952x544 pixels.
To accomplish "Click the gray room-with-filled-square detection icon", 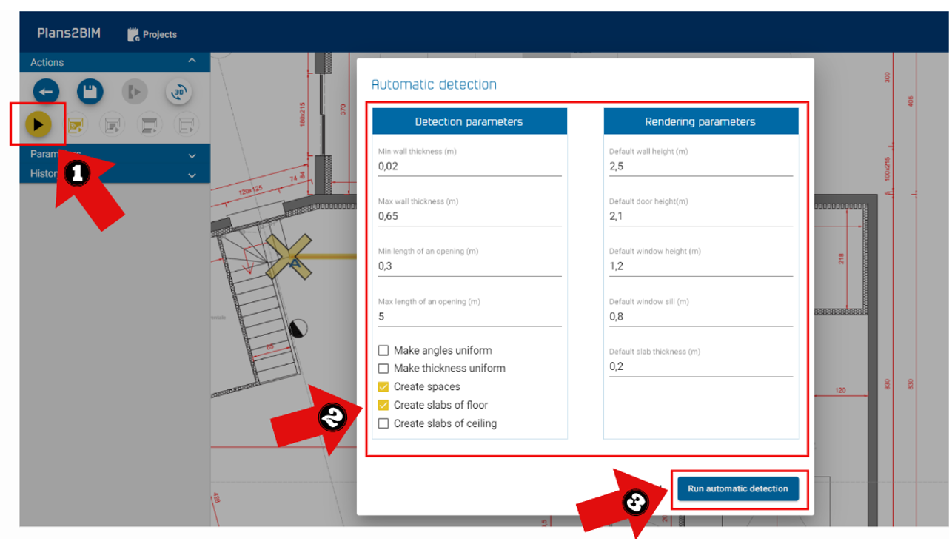I will point(112,124).
